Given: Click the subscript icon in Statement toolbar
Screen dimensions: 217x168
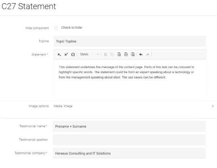Looking at the screenshot, I should click(x=59, y=55).
